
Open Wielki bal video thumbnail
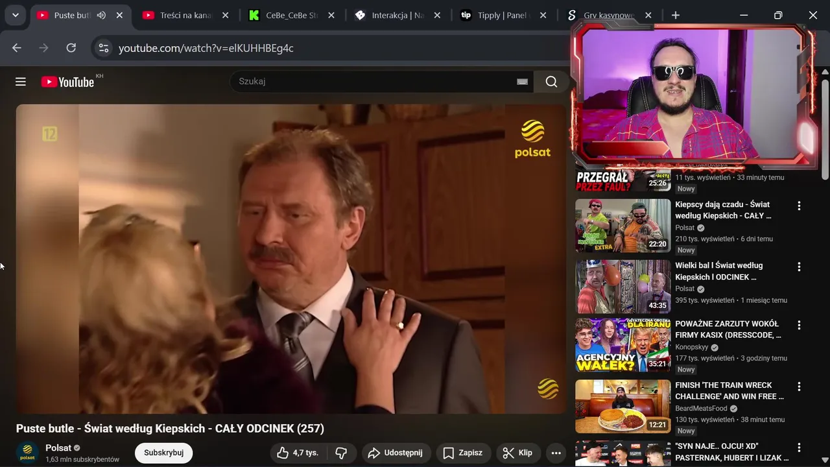coord(622,287)
